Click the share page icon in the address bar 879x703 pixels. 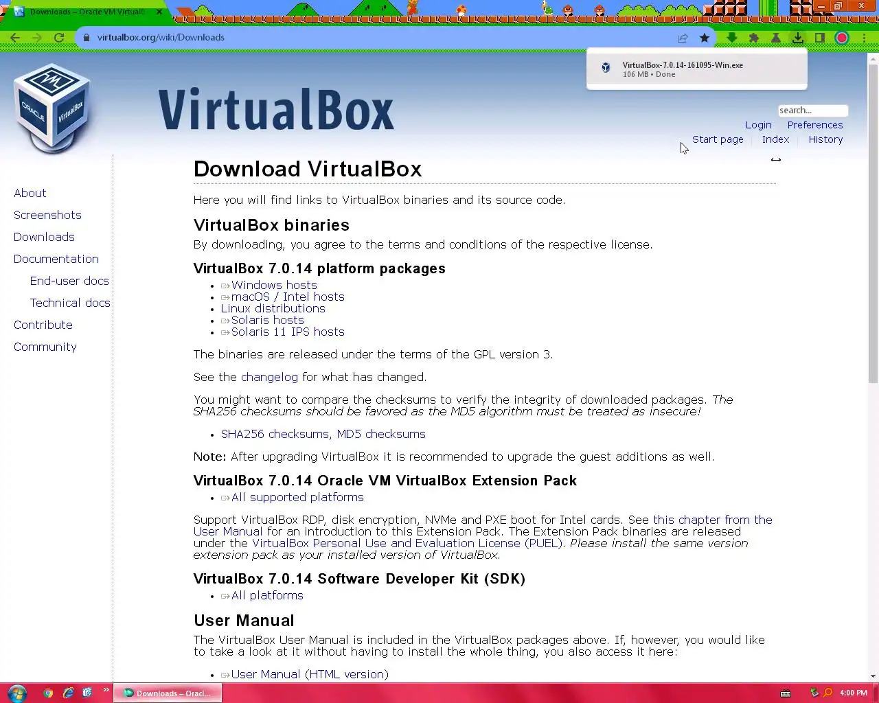tap(683, 38)
